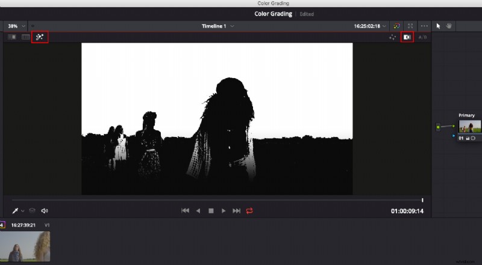Toggle the Highlight magic wand mode
Image resolution: width=482 pixels, height=265 pixels.
(x=40, y=37)
